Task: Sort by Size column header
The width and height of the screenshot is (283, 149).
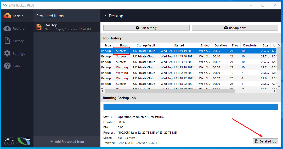Action: (x=265, y=45)
